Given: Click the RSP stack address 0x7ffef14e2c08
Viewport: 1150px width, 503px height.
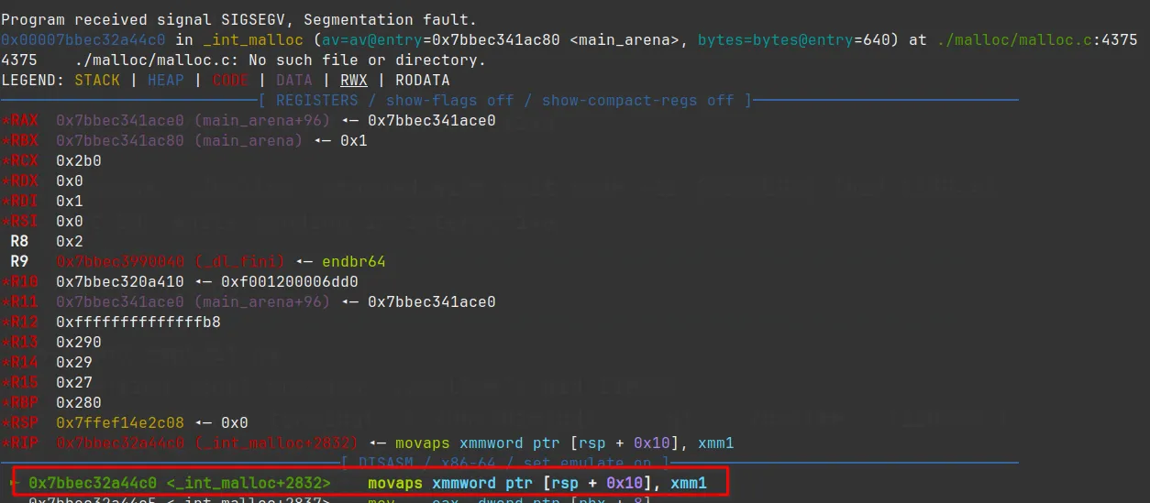Looking at the screenshot, I should tap(120, 422).
